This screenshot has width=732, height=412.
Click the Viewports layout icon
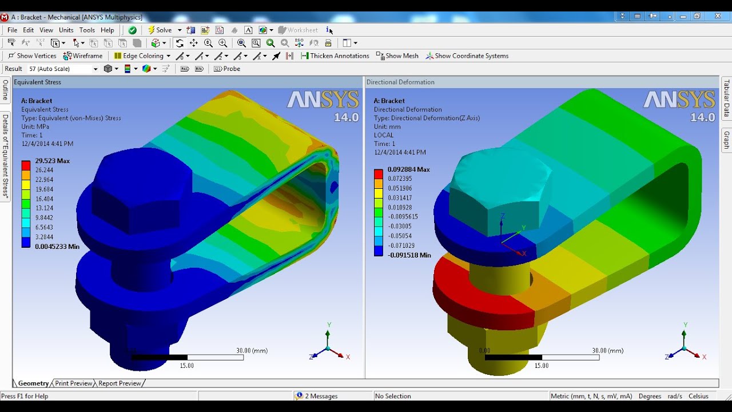point(347,43)
